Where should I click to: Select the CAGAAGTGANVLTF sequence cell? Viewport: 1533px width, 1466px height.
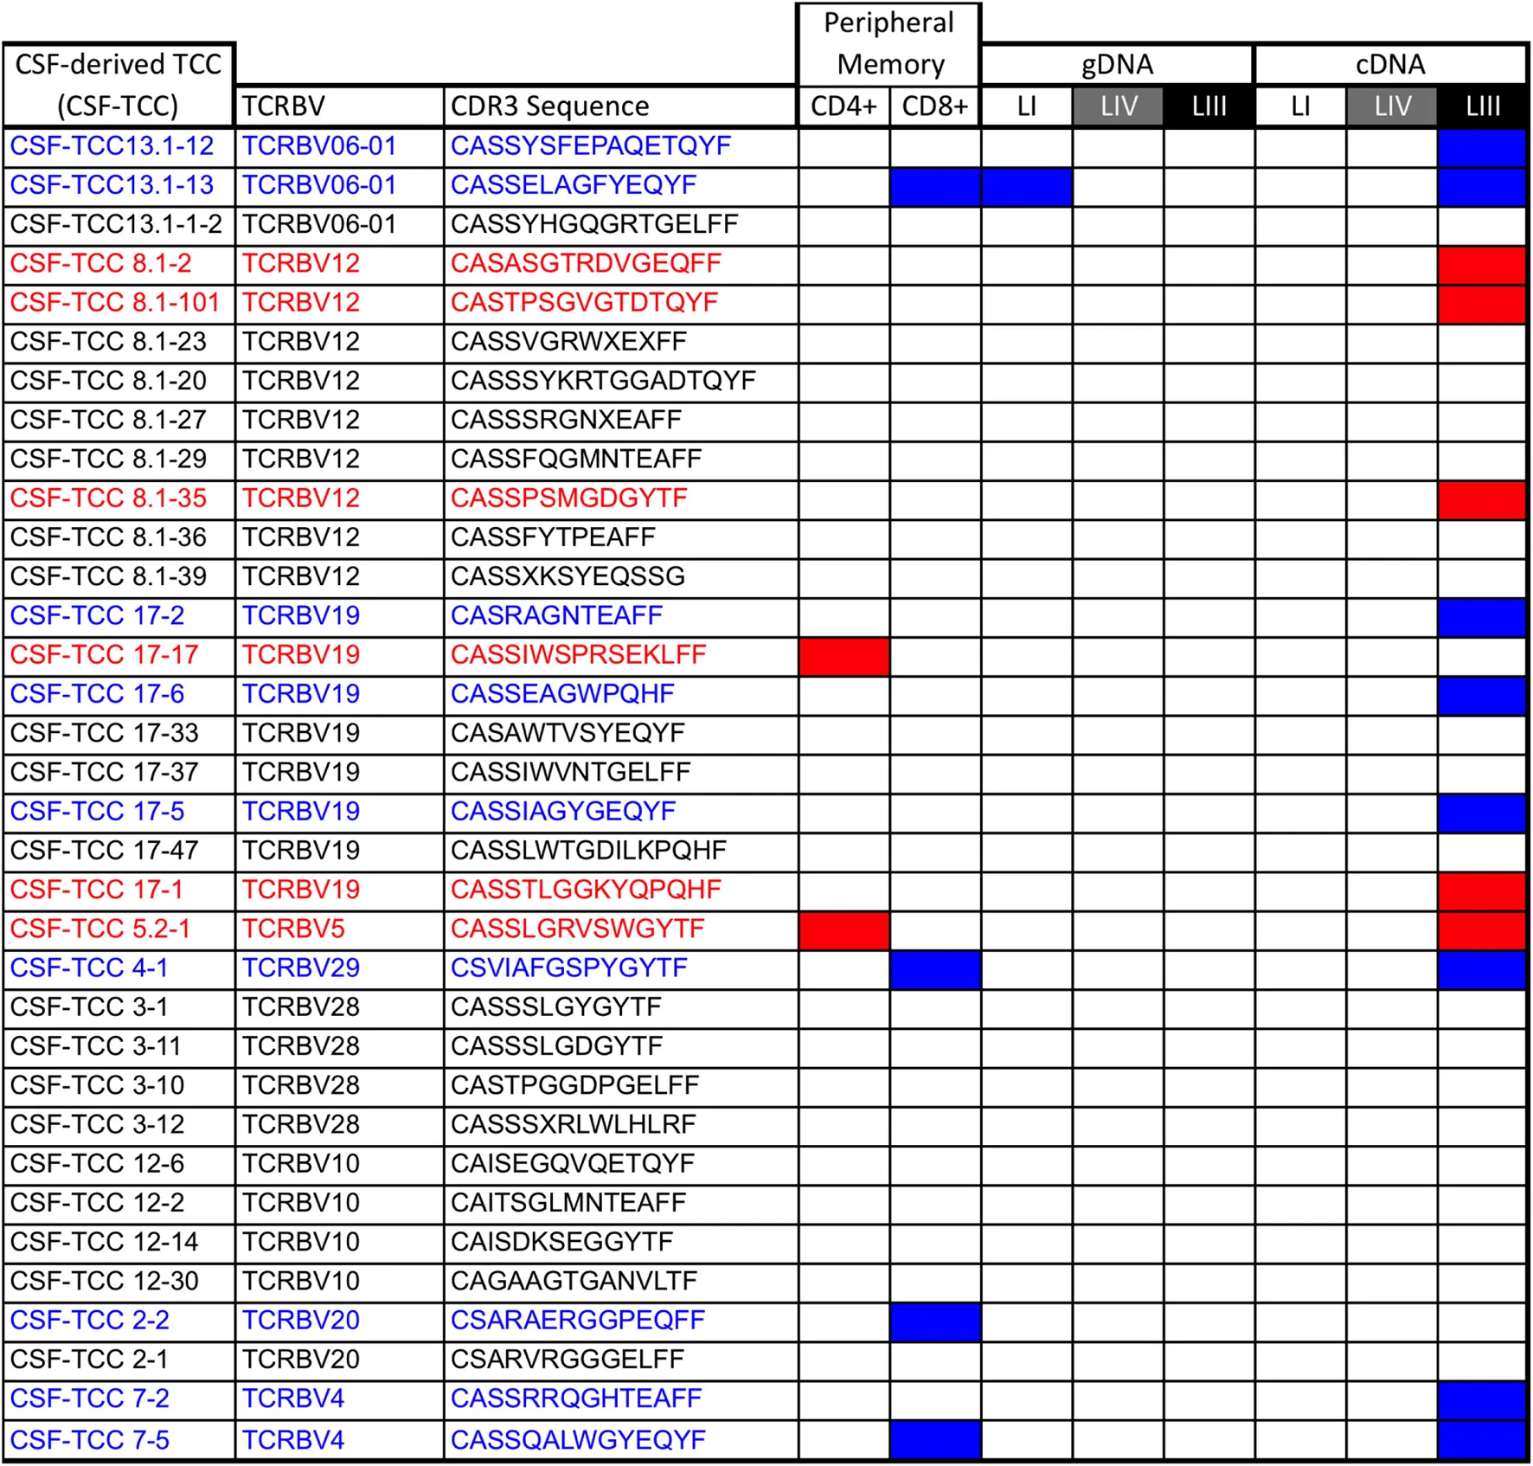[x=574, y=1282]
